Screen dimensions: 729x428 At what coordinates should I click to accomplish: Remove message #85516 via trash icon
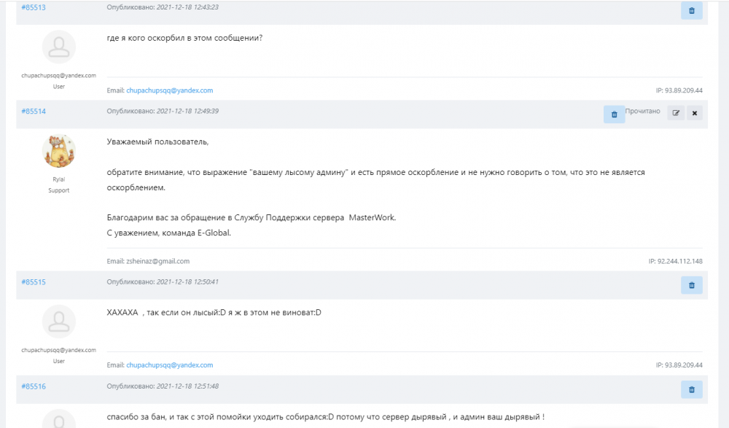tap(691, 389)
